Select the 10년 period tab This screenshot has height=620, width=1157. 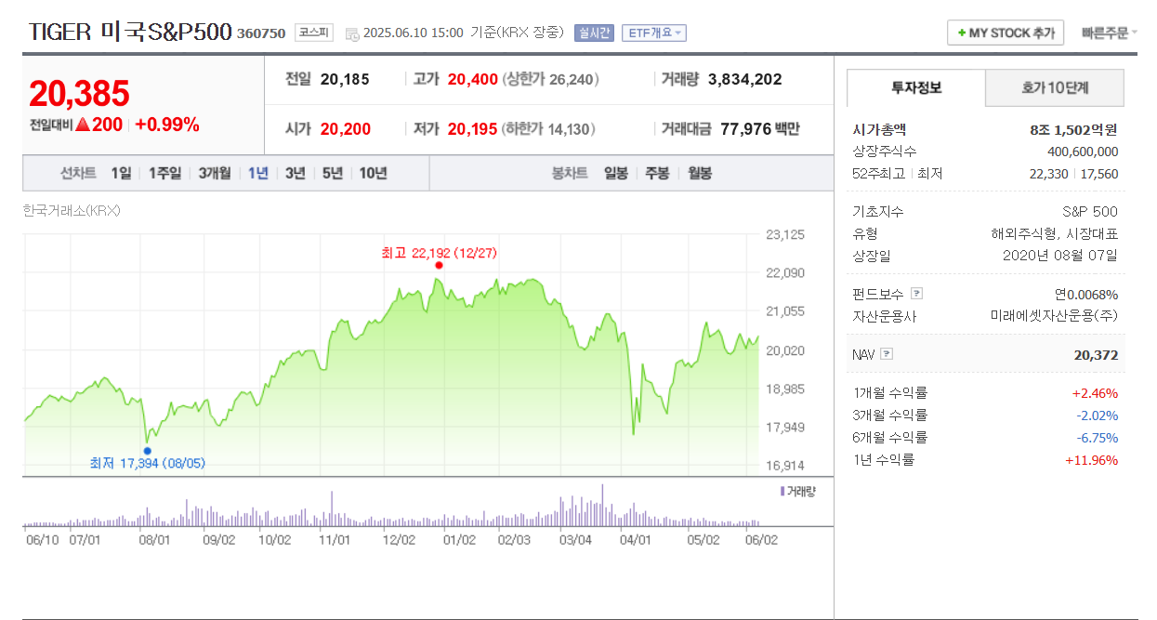coord(374,173)
